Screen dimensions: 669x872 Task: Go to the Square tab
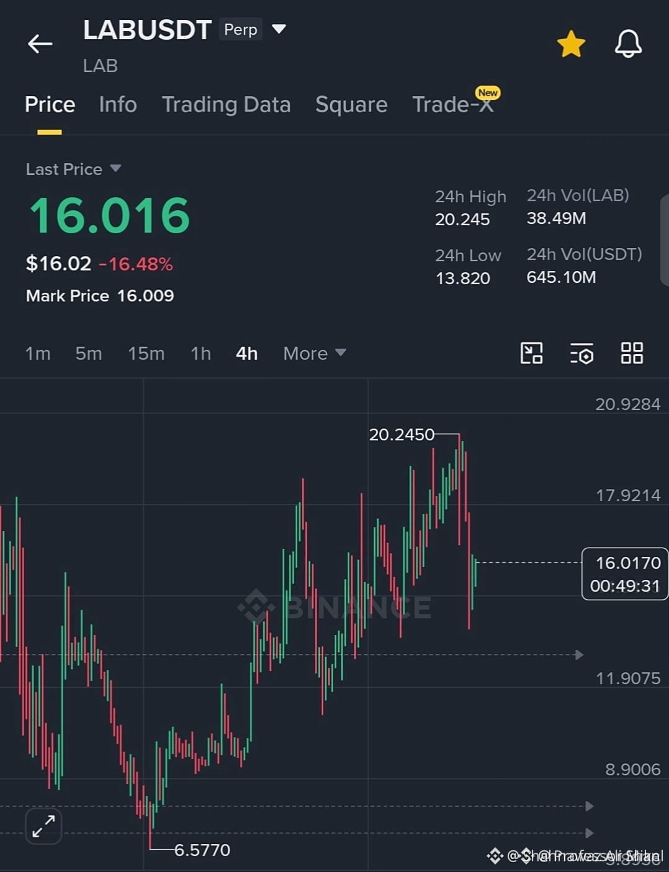[351, 104]
